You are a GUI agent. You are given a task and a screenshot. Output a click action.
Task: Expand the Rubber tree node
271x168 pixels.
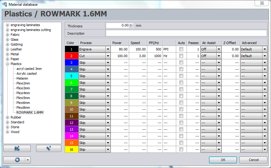point(7,117)
